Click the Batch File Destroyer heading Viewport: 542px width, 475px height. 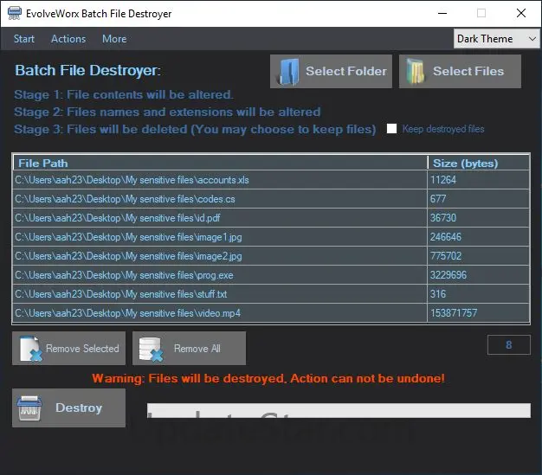(x=87, y=70)
